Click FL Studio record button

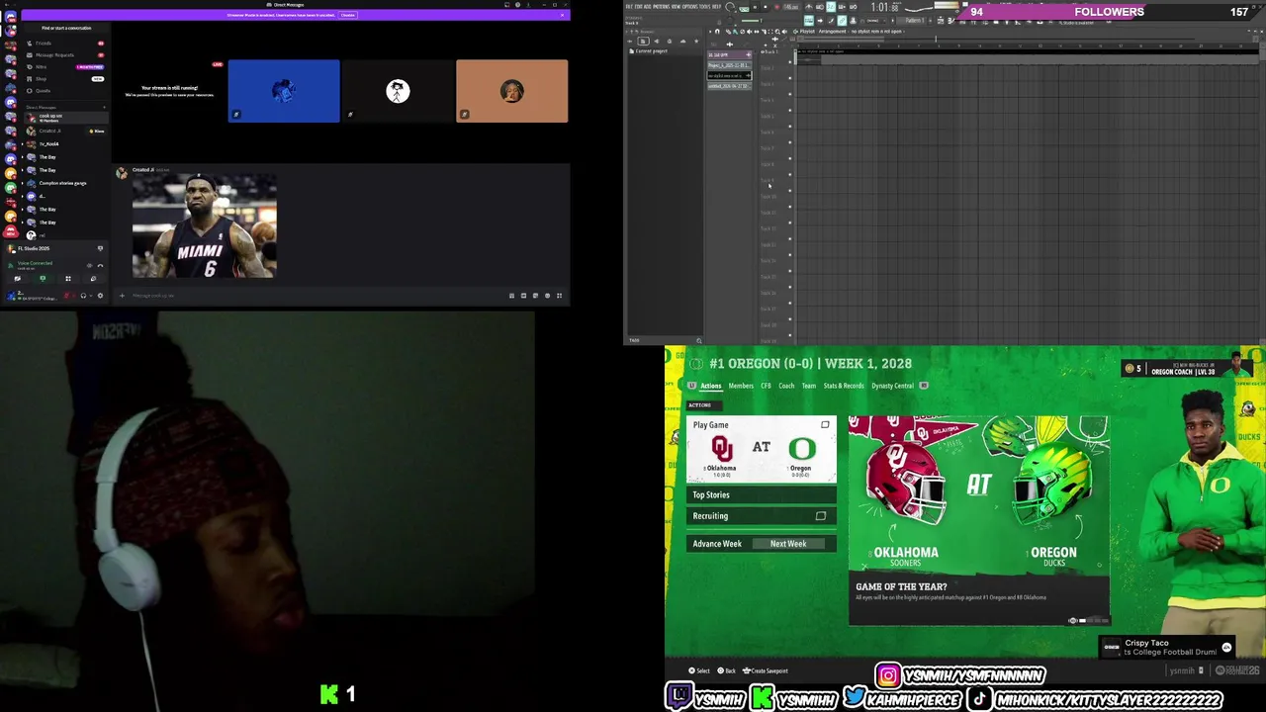pos(776,8)
